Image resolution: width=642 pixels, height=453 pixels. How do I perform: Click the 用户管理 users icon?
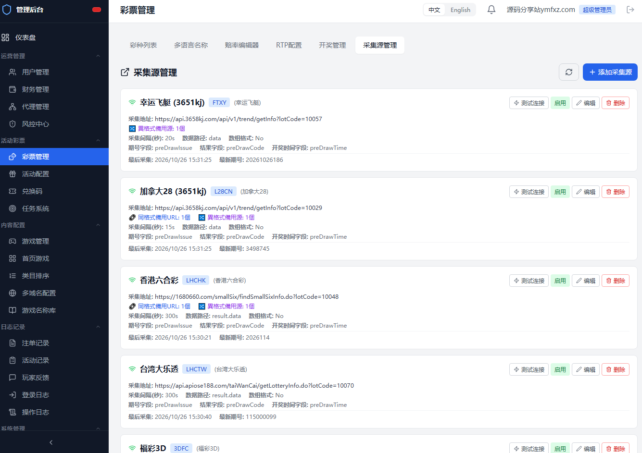(x=13, y=72)
